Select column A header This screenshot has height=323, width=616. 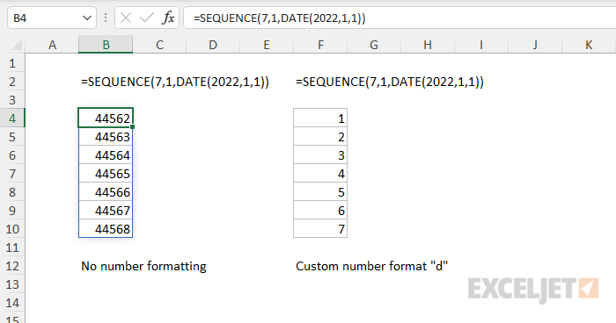[x=52, y=45]
